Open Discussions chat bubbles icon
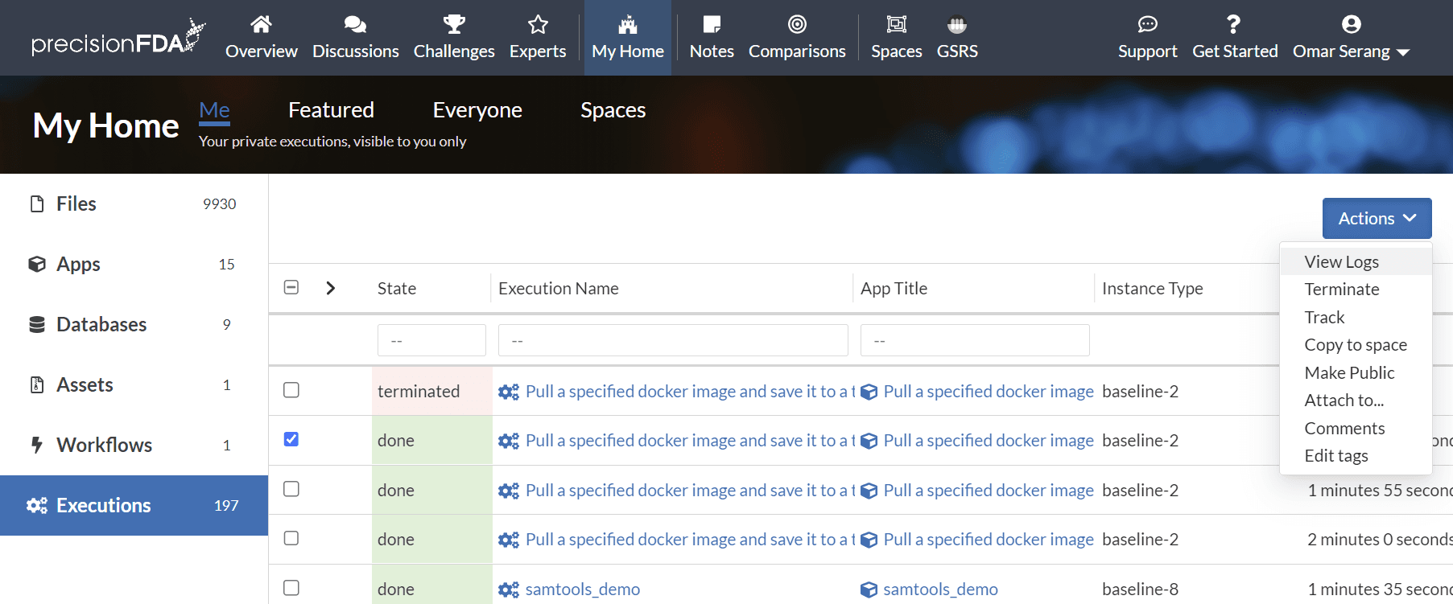Image resolution: width=1453 pixels, height=604 pixels. [355, 25]
